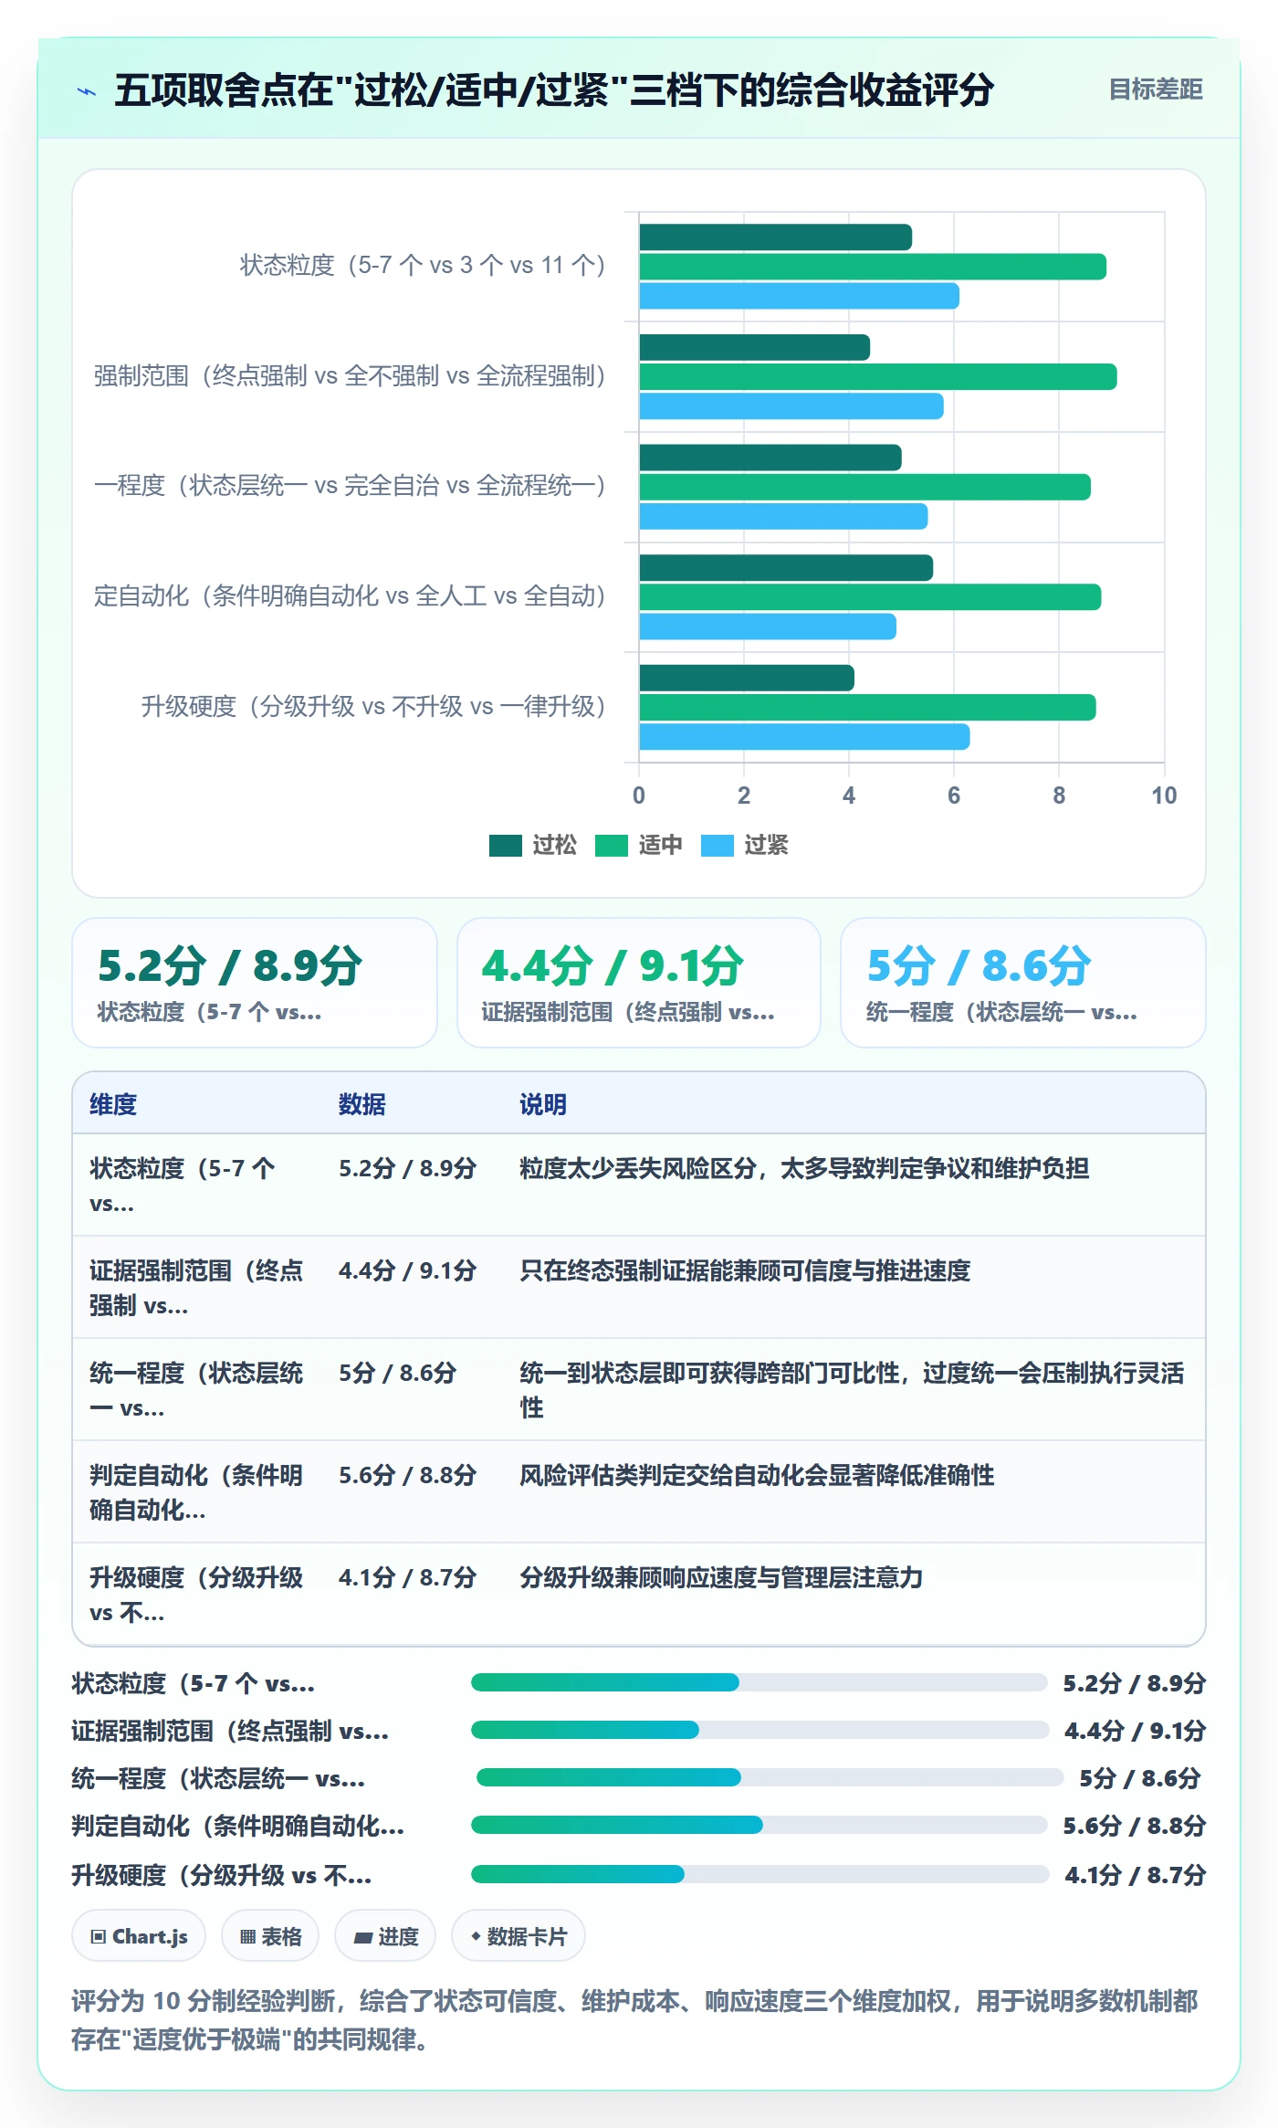Click progress value 4.1分 / 8.7分
The width and height of the screenshot is (1278, 2128).
1136,1875
